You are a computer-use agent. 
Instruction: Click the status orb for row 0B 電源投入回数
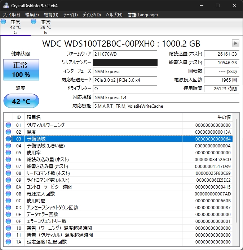[8, 194]
